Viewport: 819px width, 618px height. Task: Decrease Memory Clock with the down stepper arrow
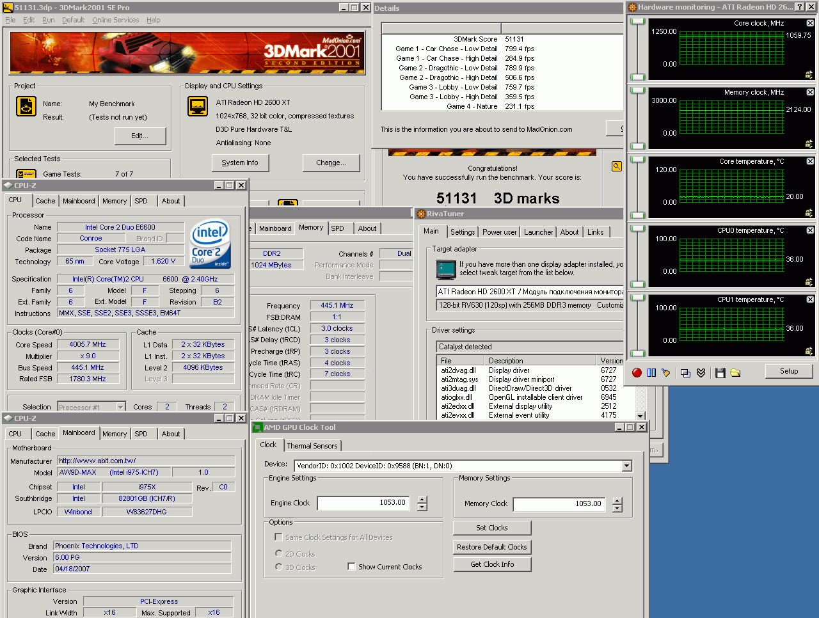[617, 509]
